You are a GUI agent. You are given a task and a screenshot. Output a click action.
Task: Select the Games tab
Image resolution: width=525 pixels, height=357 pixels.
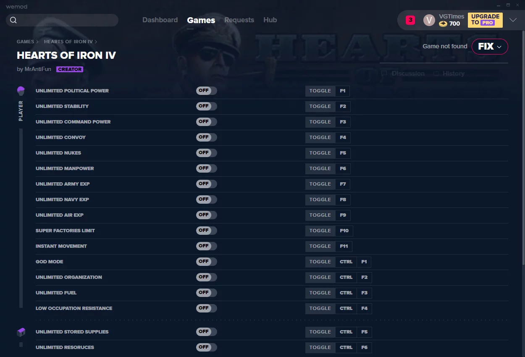[201, 20]
